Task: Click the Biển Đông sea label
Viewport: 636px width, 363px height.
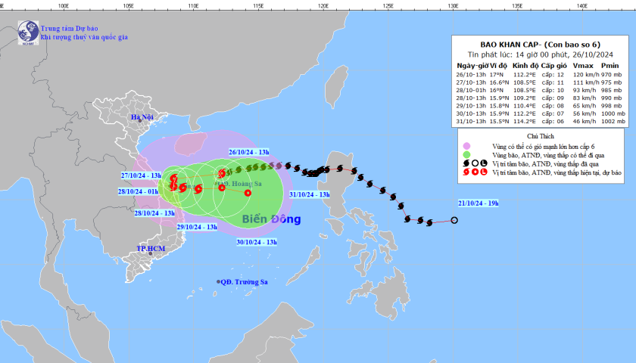Action: pyautogui.click(x=271, y=220)
